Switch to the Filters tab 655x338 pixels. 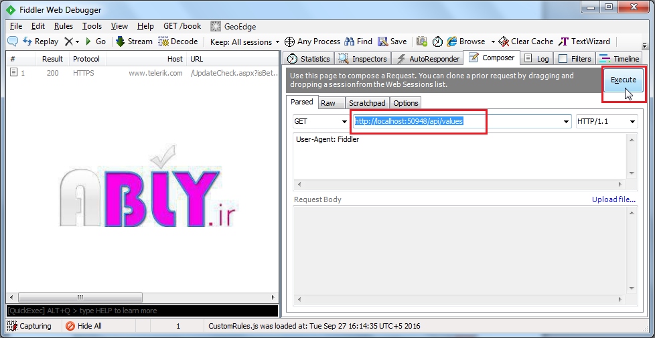tap(575, 59)
